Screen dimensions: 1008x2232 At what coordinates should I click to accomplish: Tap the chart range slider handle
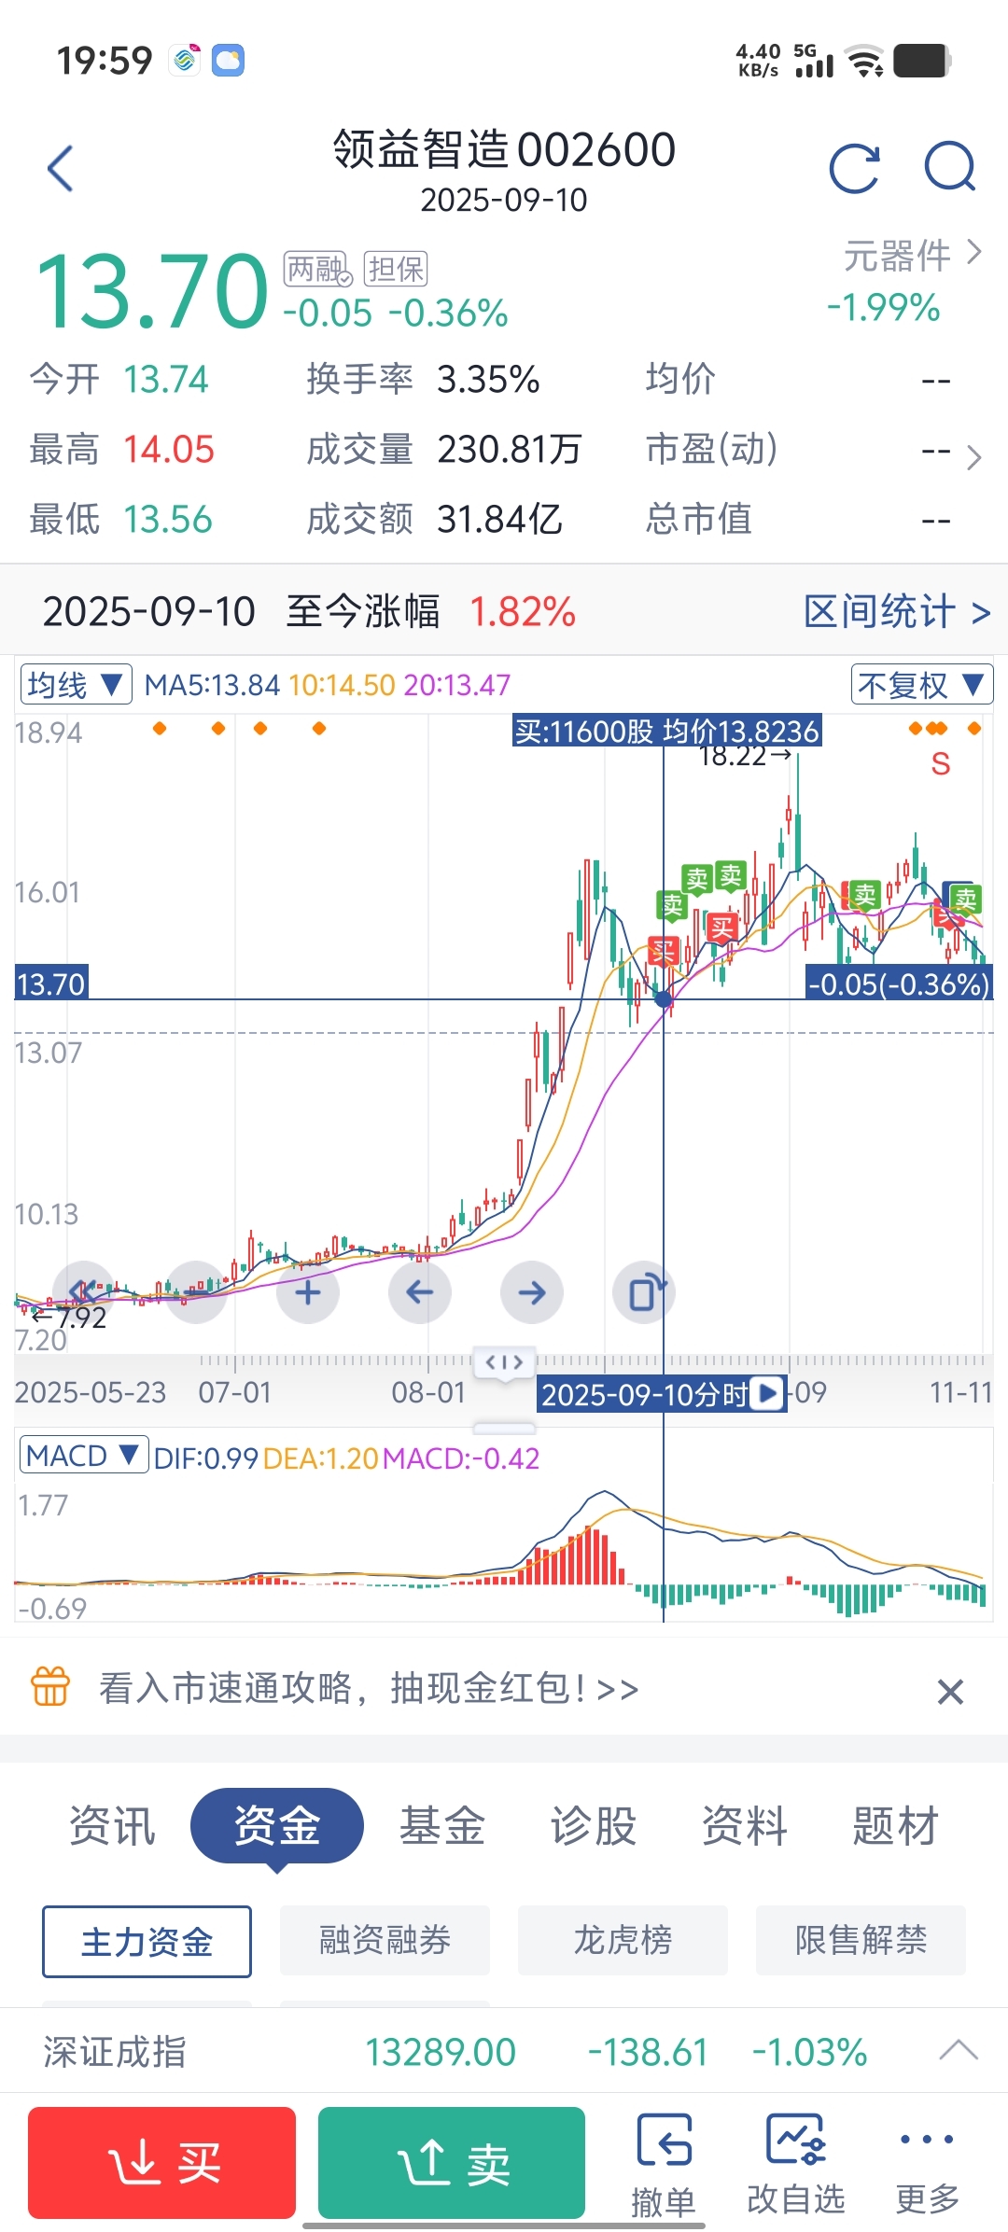[x=505, y=1362]
